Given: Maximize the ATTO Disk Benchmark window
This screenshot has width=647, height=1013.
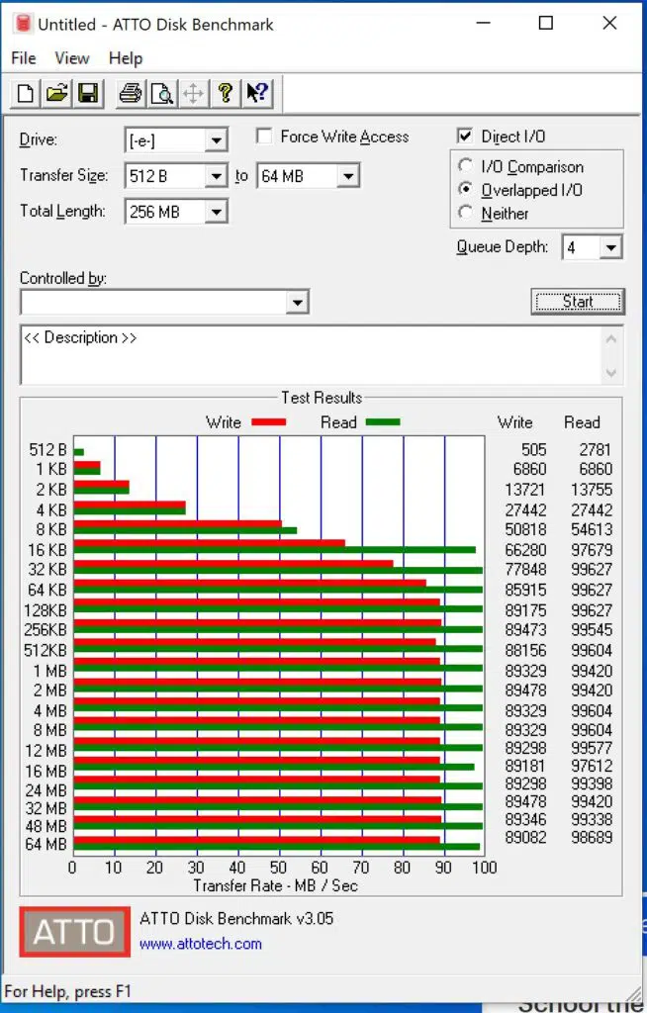Looking at the screenshot, I should point(545,24).
